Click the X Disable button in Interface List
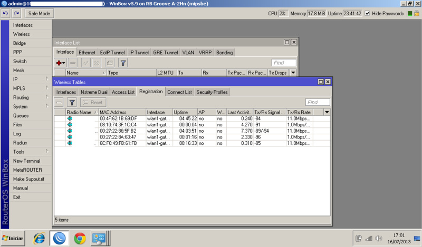 (x=97, y=63)
